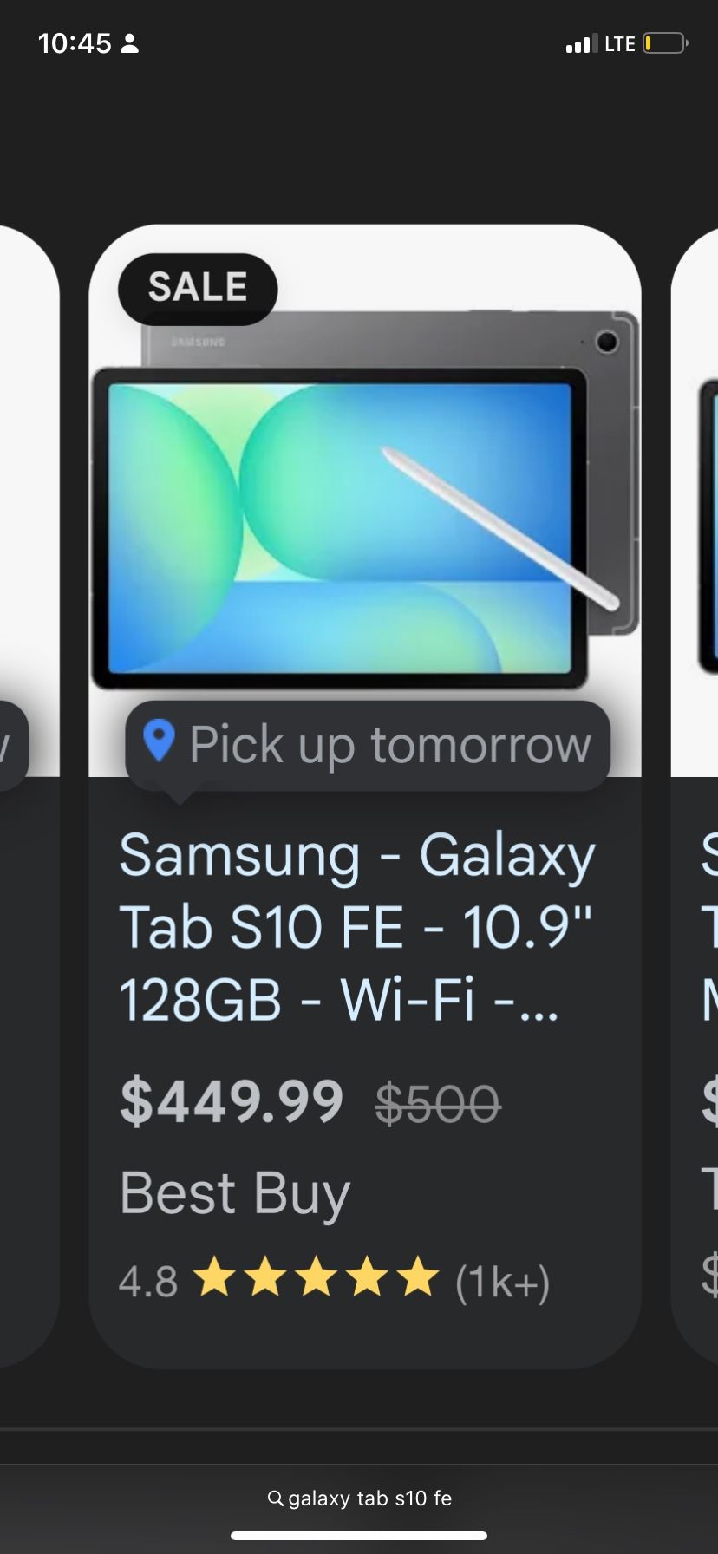Tap the crossed-out $500 original price
Image resolution: width=718 pixels, height=1554 pixels.
[437, 1104]
